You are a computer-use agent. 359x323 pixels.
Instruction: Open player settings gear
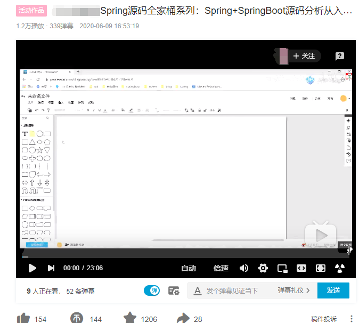263,268
